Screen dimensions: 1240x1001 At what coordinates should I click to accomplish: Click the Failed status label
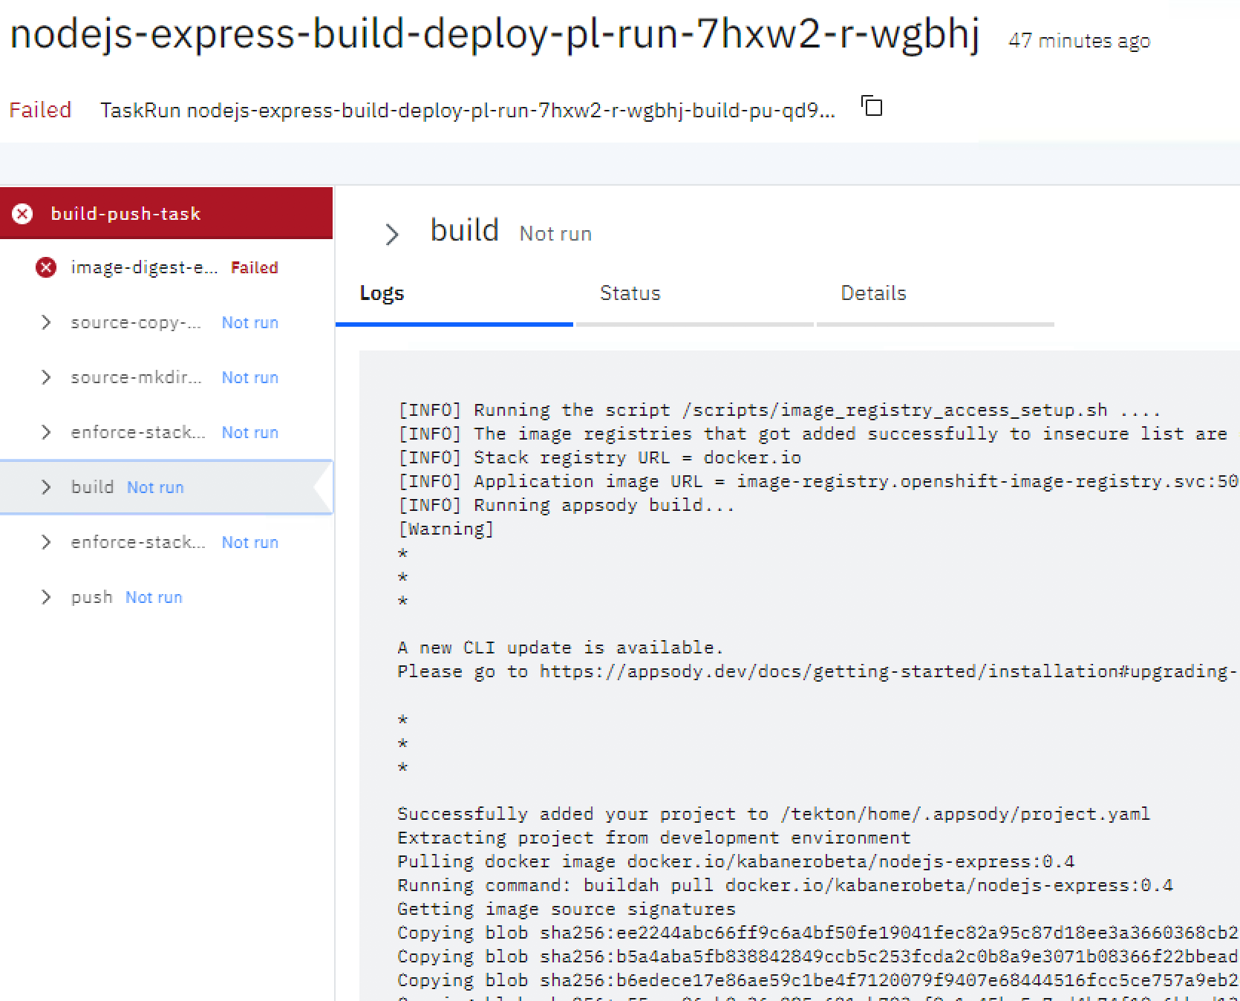click(x=40, y=108)
